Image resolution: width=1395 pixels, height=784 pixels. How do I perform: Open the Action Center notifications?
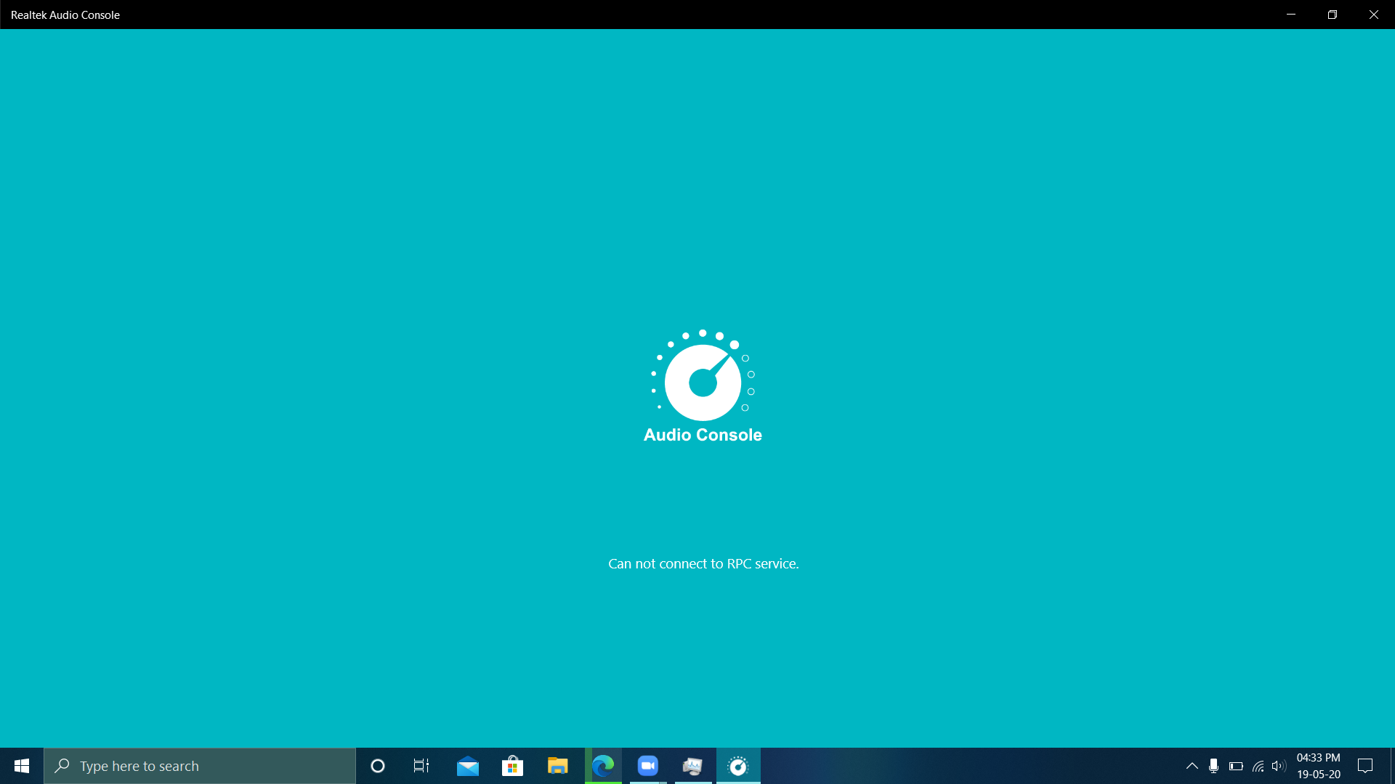coord(1365,766)
